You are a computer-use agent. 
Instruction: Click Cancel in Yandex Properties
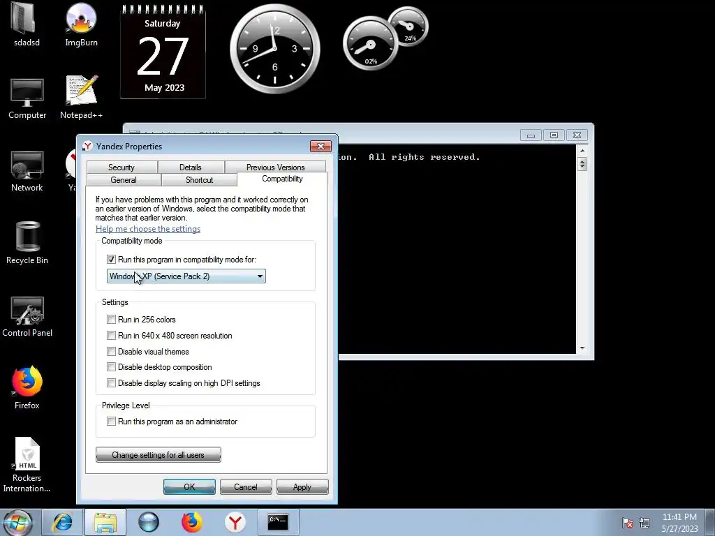(x=246, y=486)
